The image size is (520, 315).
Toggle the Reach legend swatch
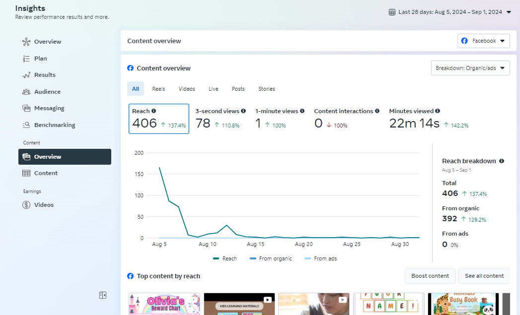(216, 258)
